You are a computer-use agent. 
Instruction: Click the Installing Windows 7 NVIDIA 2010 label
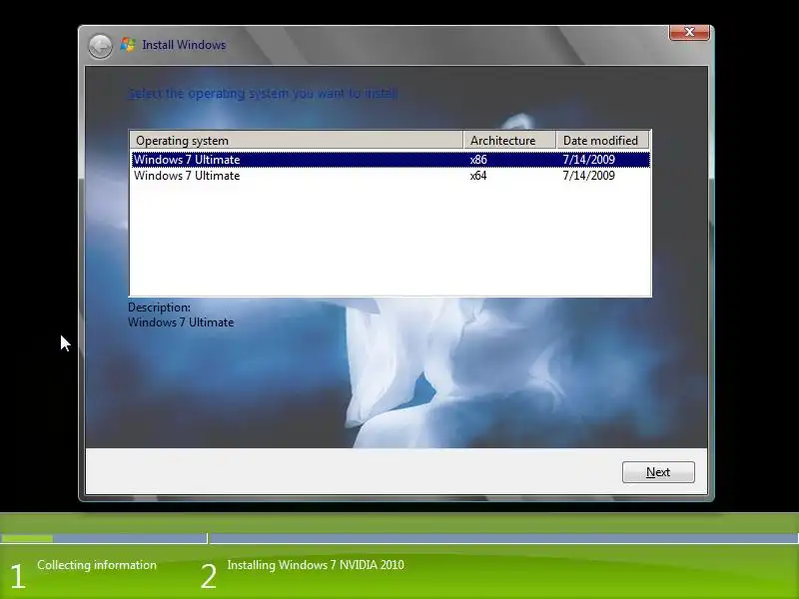316,565
